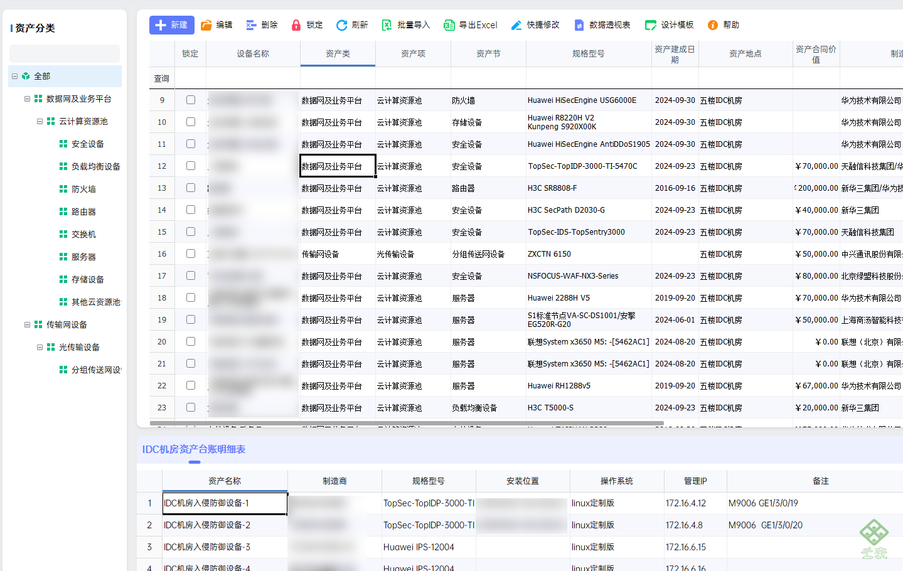Switch to the IDC机房资产台账明细表 tab
Screen dimensions: 903x571
tap(194, 449)
